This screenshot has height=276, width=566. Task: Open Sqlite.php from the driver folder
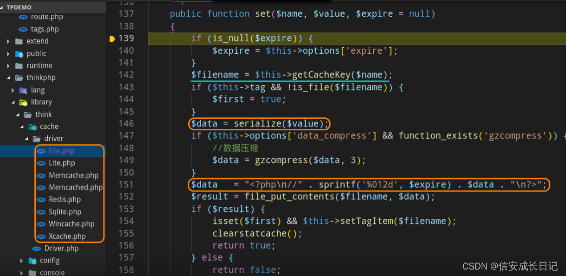[x=65, y=212]
